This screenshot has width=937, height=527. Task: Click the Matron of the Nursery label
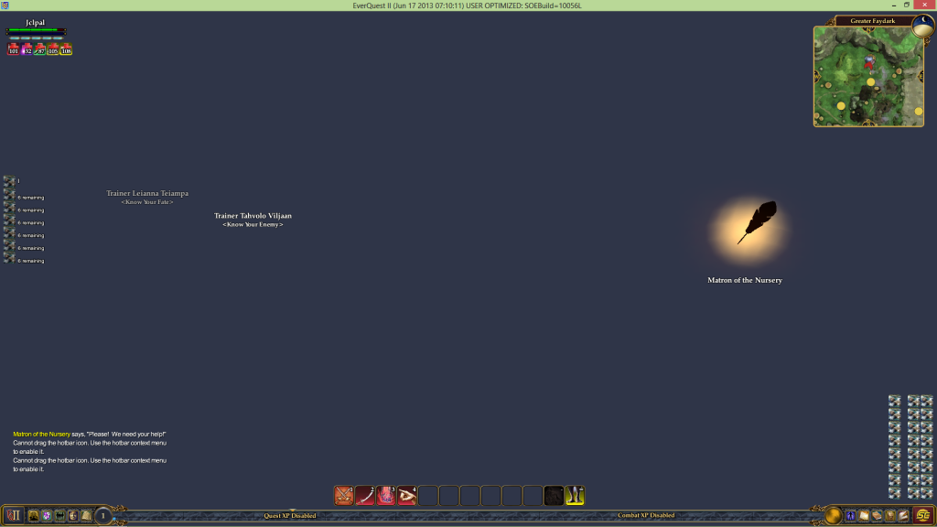(x=745, y=281)
